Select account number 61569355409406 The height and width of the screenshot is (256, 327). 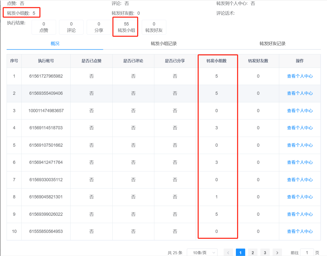pyautogui.click(x=46, y=94)
